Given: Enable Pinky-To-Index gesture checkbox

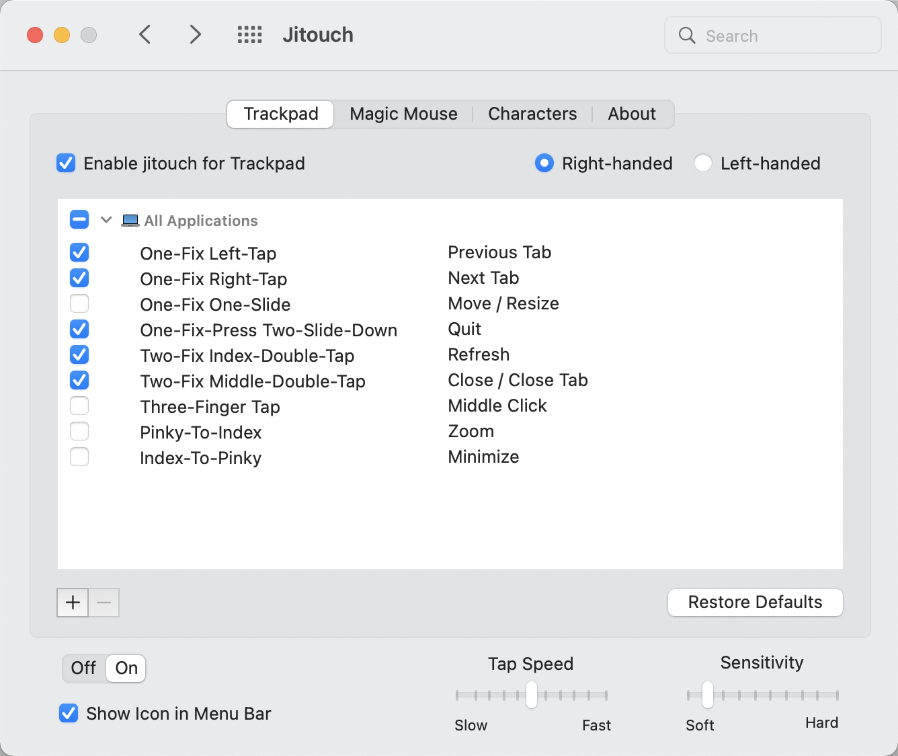Looking at the screenshot, I should point(79,431).
